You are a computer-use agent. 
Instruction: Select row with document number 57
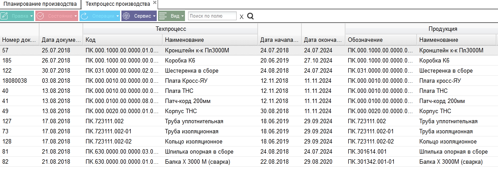point(249,50)
